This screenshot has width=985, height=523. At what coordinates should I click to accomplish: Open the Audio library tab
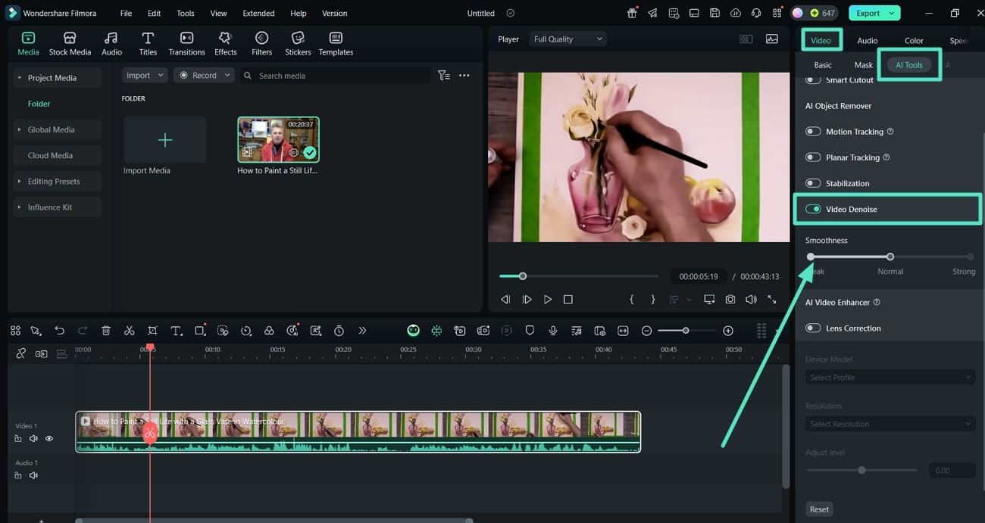coord(111,44)
